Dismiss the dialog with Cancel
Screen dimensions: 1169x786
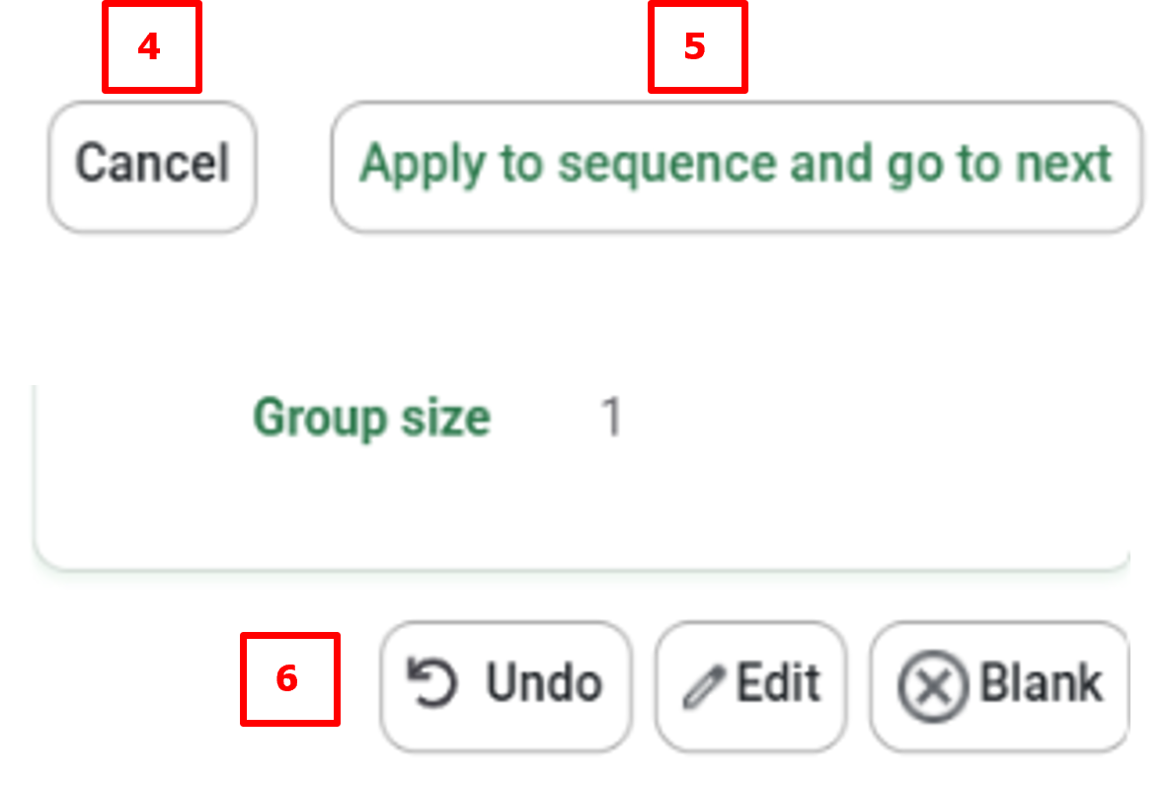(152, 166)
